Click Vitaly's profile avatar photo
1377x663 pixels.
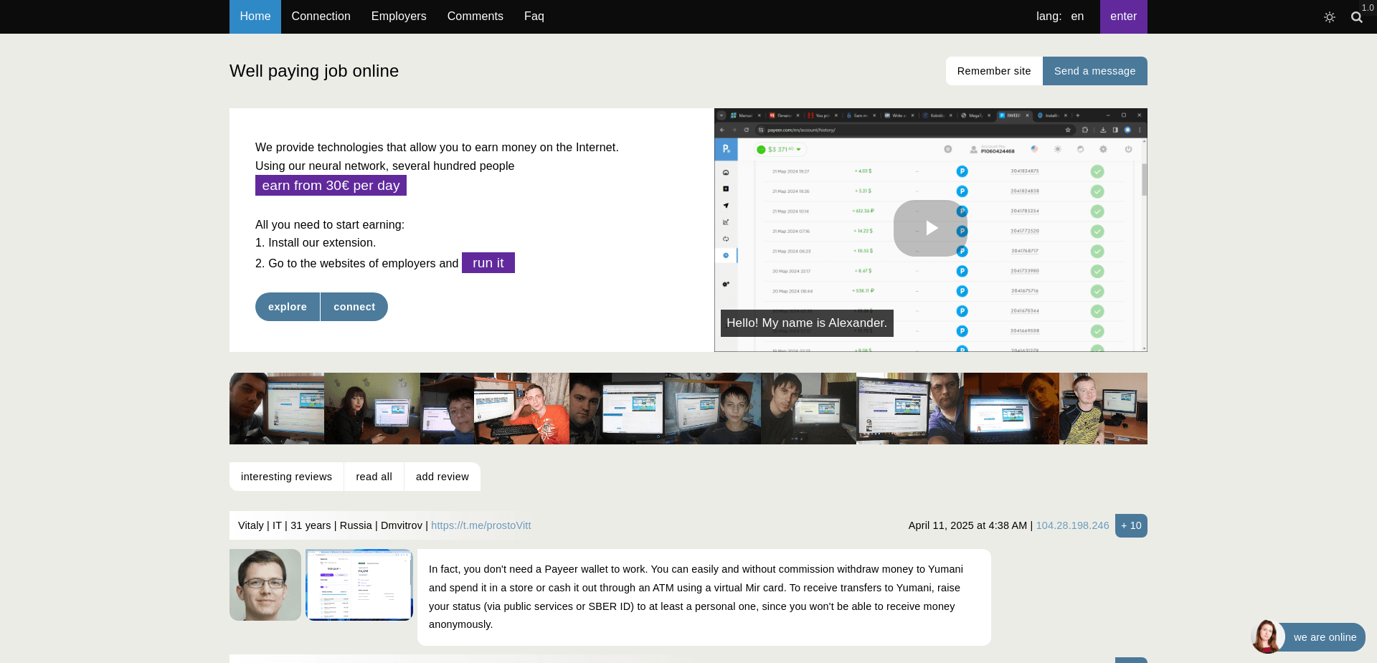265,585
